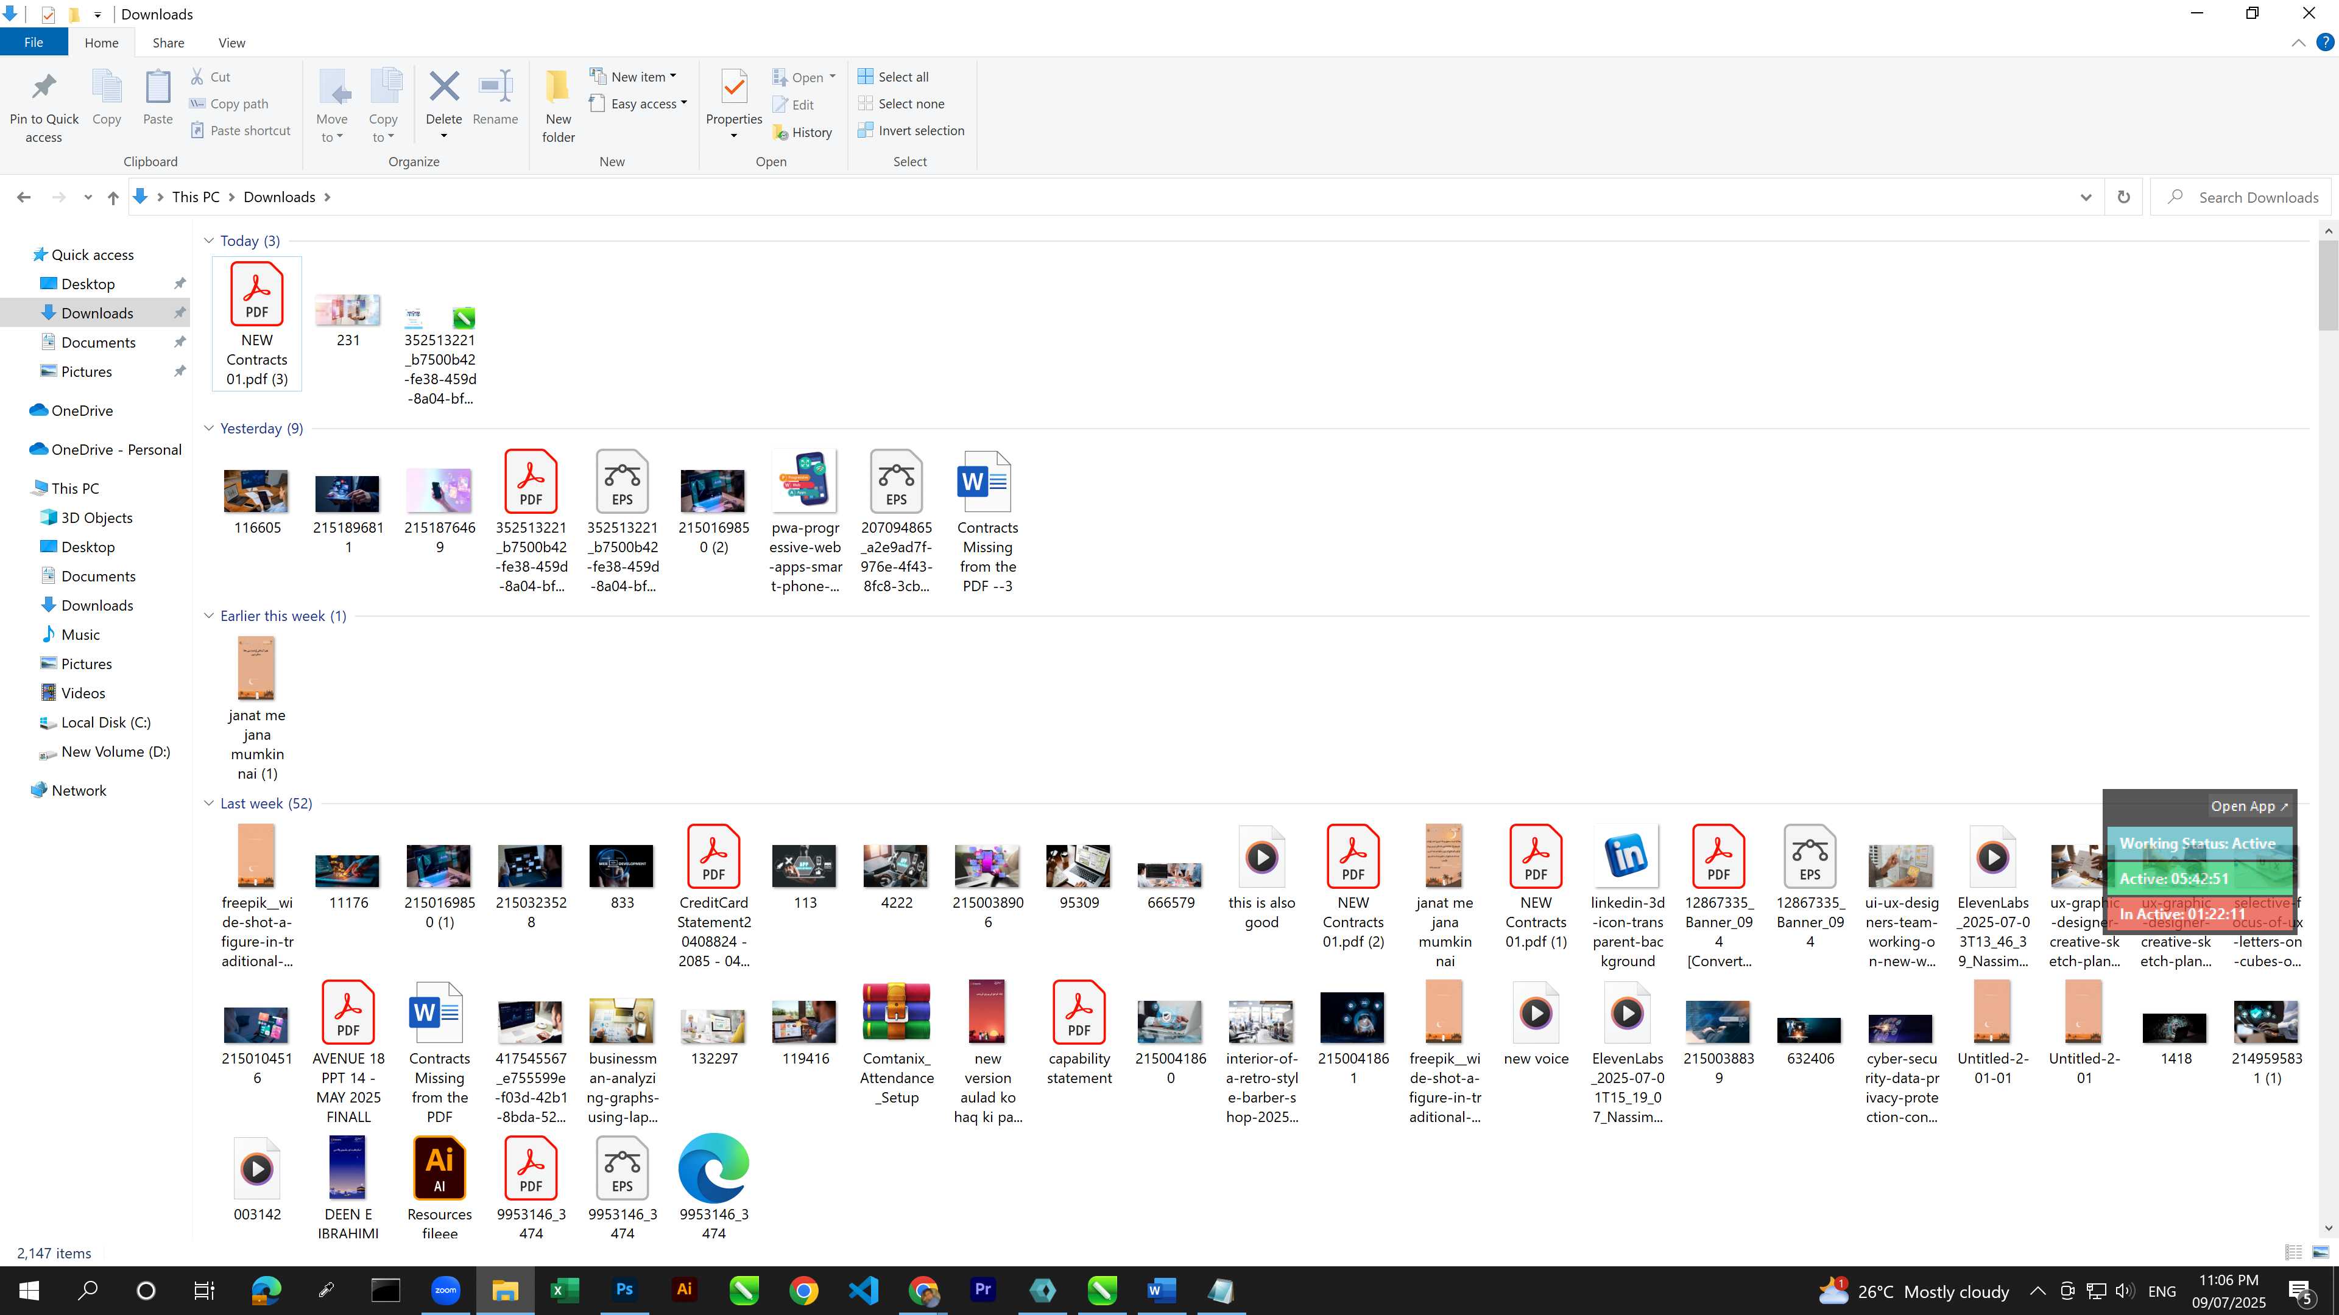Open Visual Studio Code from taskbar
This screenshot has width=2339, height=1315.
tap(864, 1289)
